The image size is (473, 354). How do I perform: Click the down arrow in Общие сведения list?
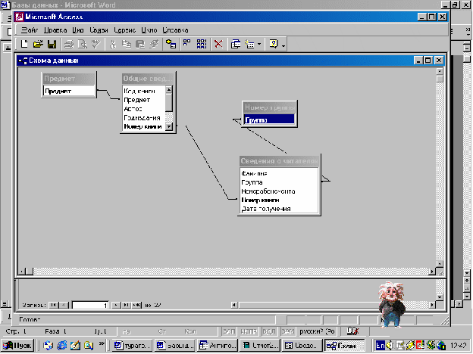tap(169, 127)
